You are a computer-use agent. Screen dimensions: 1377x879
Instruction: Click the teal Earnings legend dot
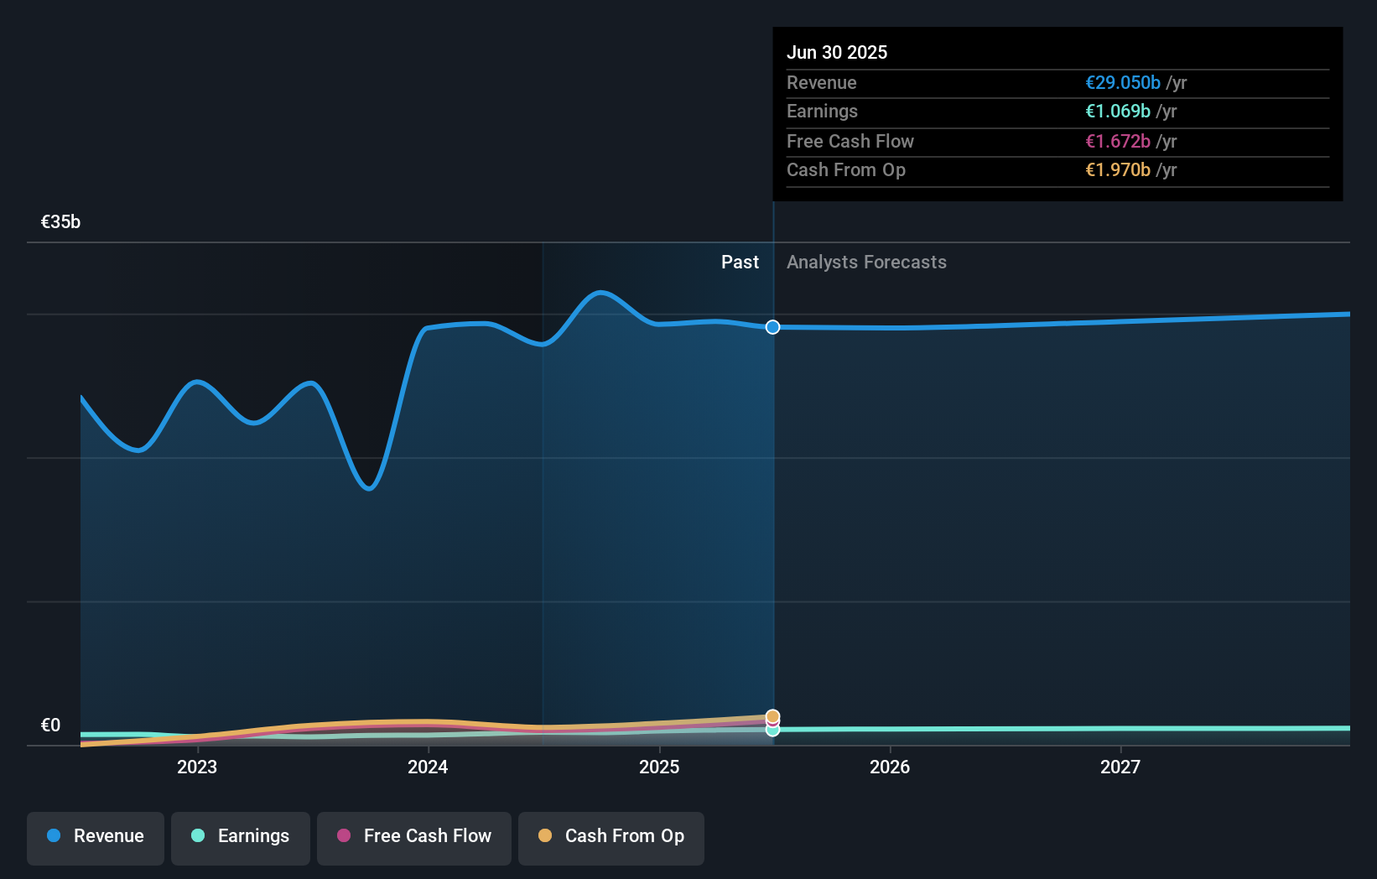[198, 835]
